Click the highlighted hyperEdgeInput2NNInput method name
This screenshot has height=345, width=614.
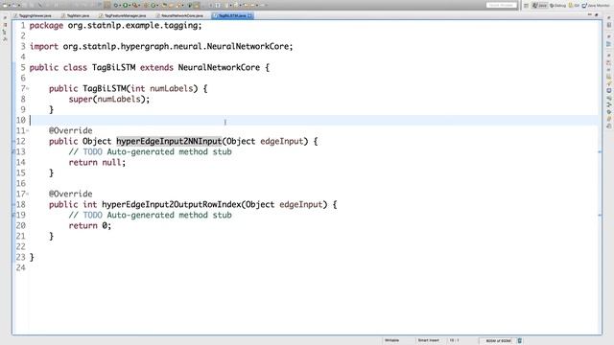tap(169, 141)
